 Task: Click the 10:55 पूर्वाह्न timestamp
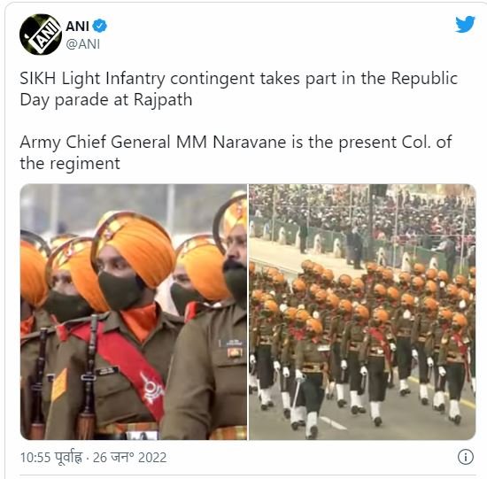[x=51, y=458]
